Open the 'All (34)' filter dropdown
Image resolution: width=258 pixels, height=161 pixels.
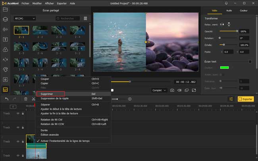[x=25, y=18]
